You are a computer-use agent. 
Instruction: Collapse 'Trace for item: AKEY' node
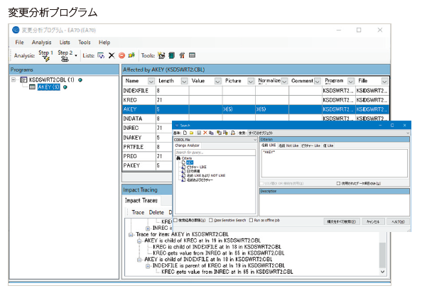point(131,234)
